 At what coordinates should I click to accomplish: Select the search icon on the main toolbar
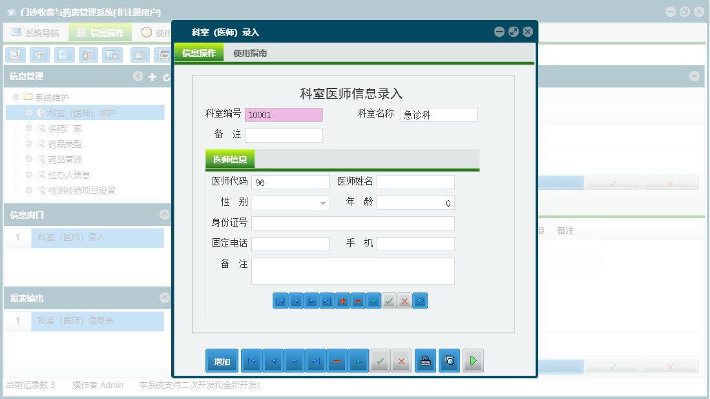click(15, 55)
